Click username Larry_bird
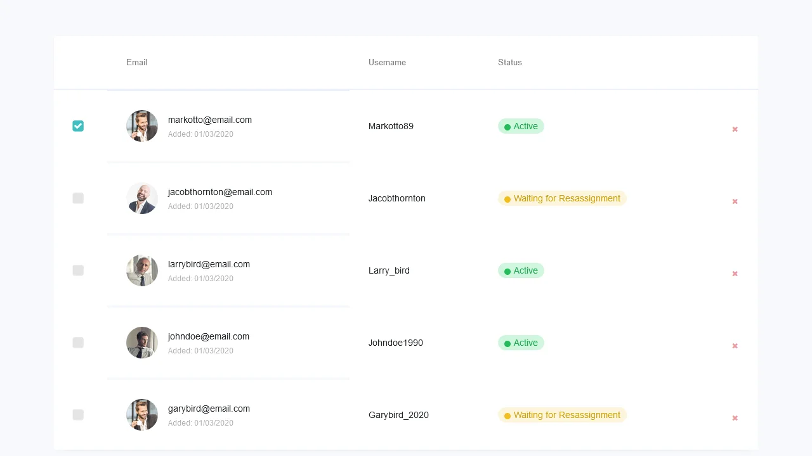 click(x=389, y=270)
